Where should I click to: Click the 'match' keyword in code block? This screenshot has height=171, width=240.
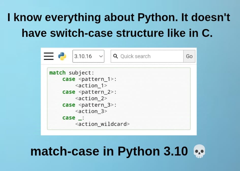tap(57, 73)
